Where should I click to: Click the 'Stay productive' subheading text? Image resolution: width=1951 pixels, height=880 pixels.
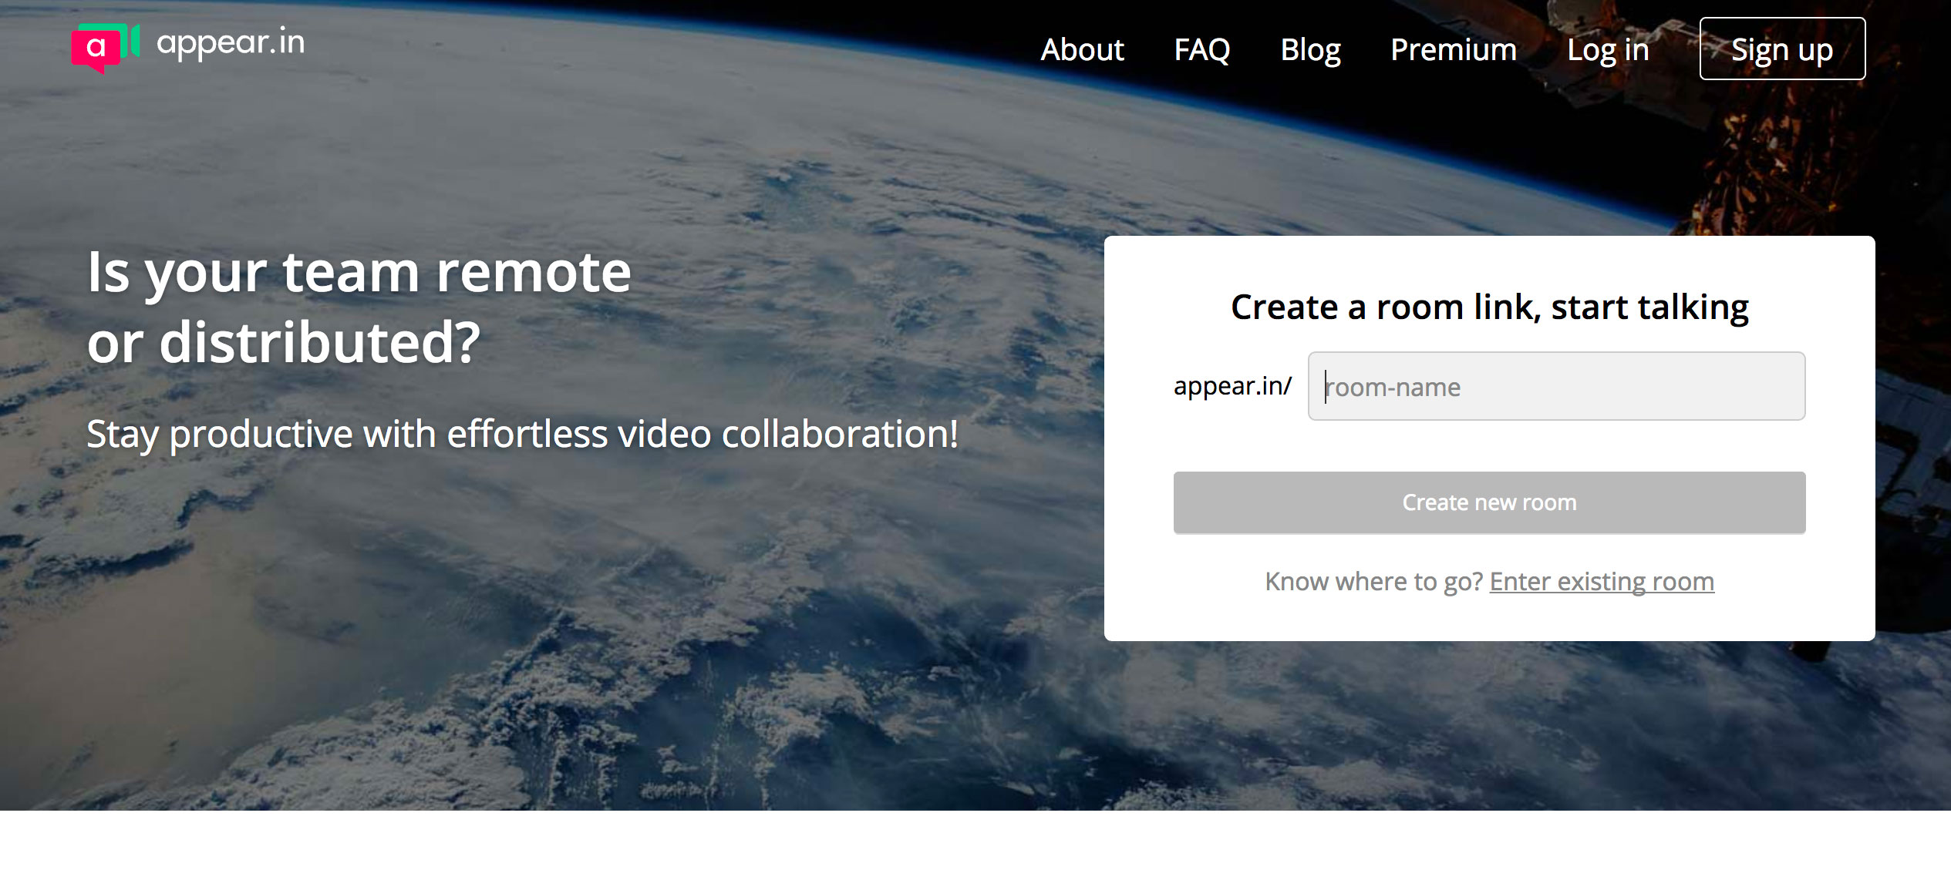(x=522, y=434)
